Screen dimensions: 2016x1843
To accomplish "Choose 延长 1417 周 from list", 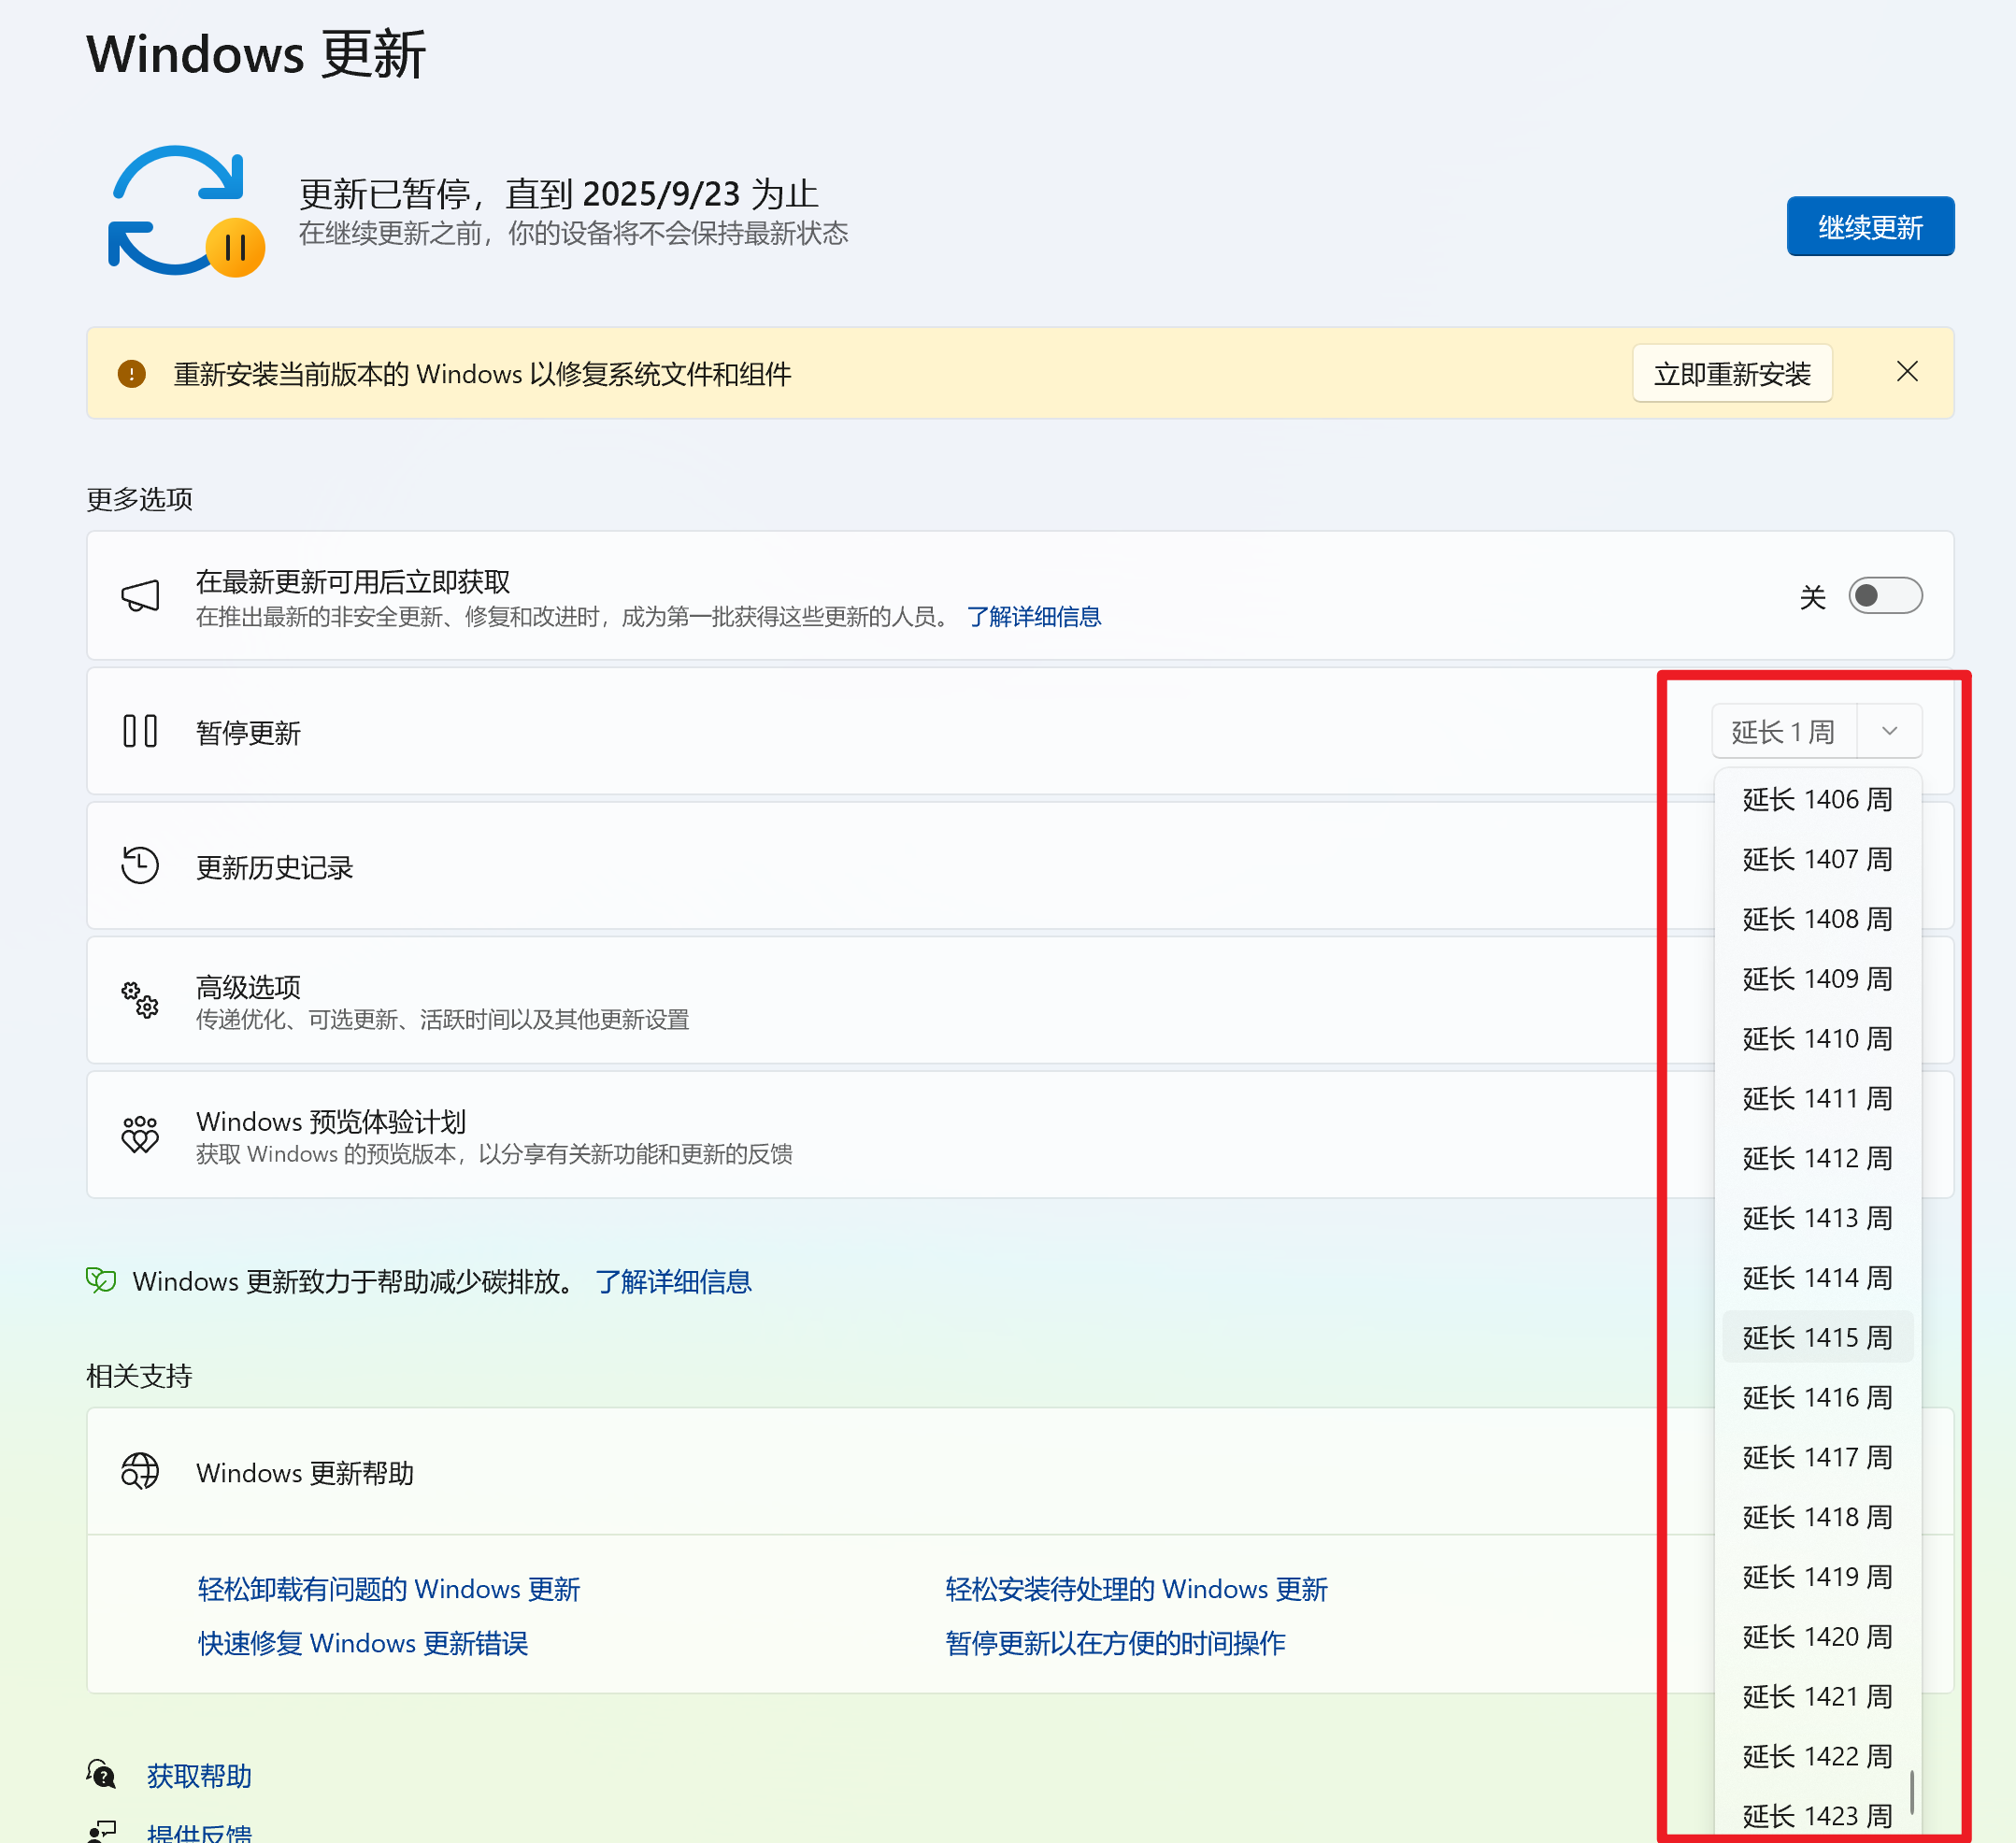I will 1817,1457.
